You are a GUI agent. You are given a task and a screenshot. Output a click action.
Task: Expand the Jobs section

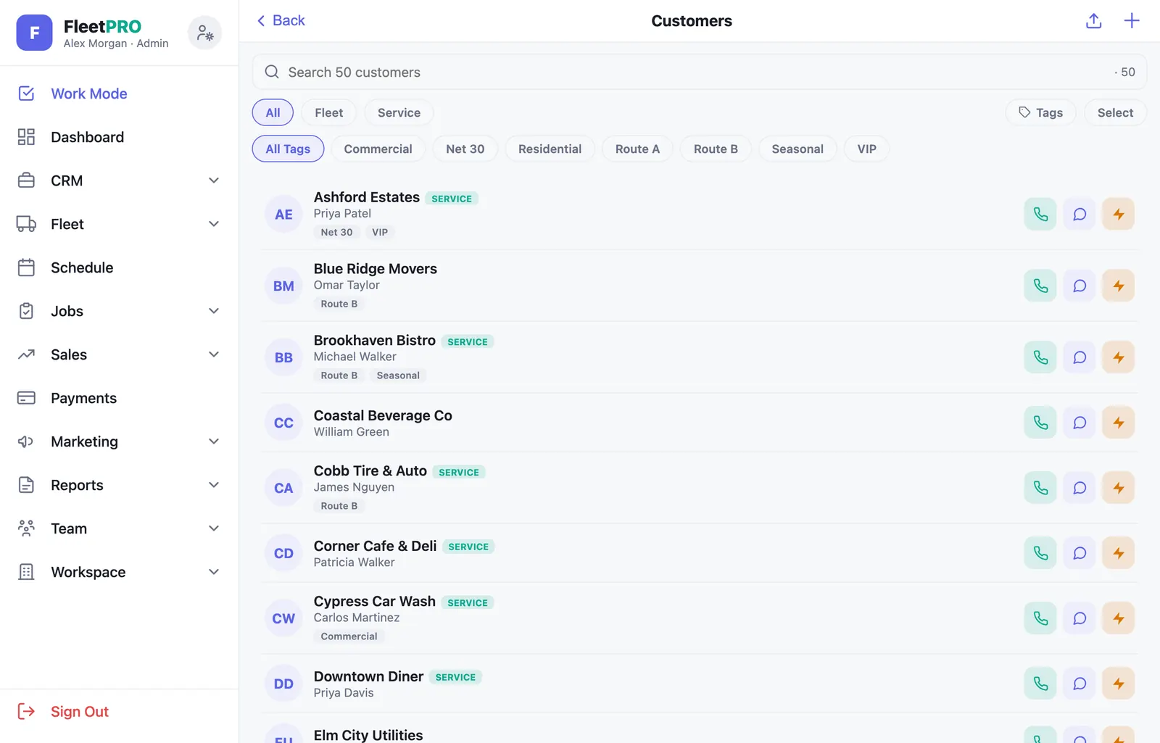coord(119,311)
